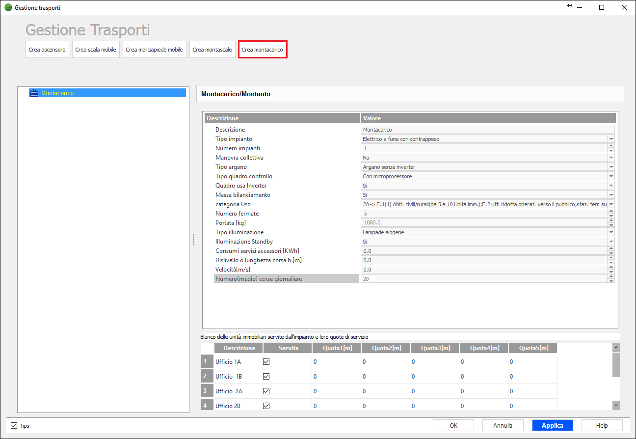The width and height of the screenshot is (636, 439).
Task: Click the Descrizione value field
Action: click(x=487, y=130)
